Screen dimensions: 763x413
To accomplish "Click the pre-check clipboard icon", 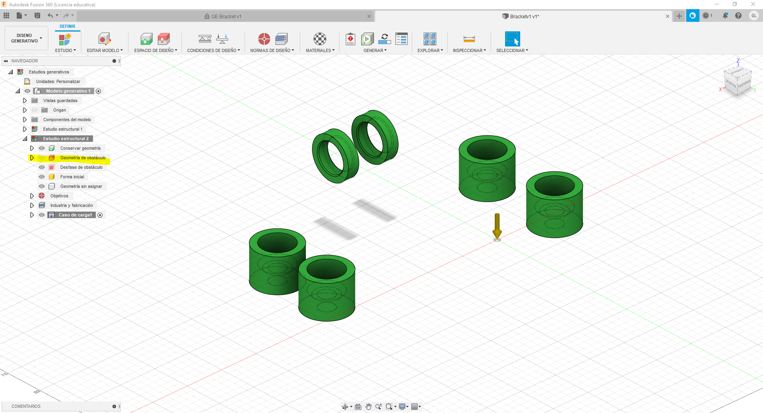I will [351, 39].
